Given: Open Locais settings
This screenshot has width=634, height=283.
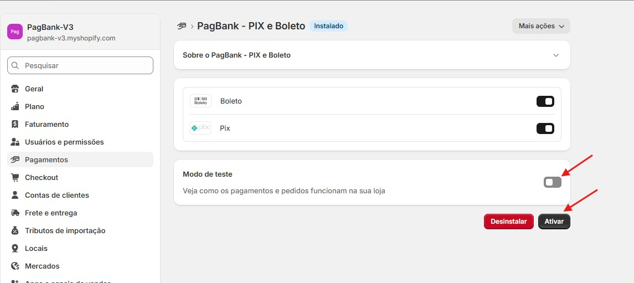Looking at the screenshot, I should pyautogui.click(x=80, y=249).
